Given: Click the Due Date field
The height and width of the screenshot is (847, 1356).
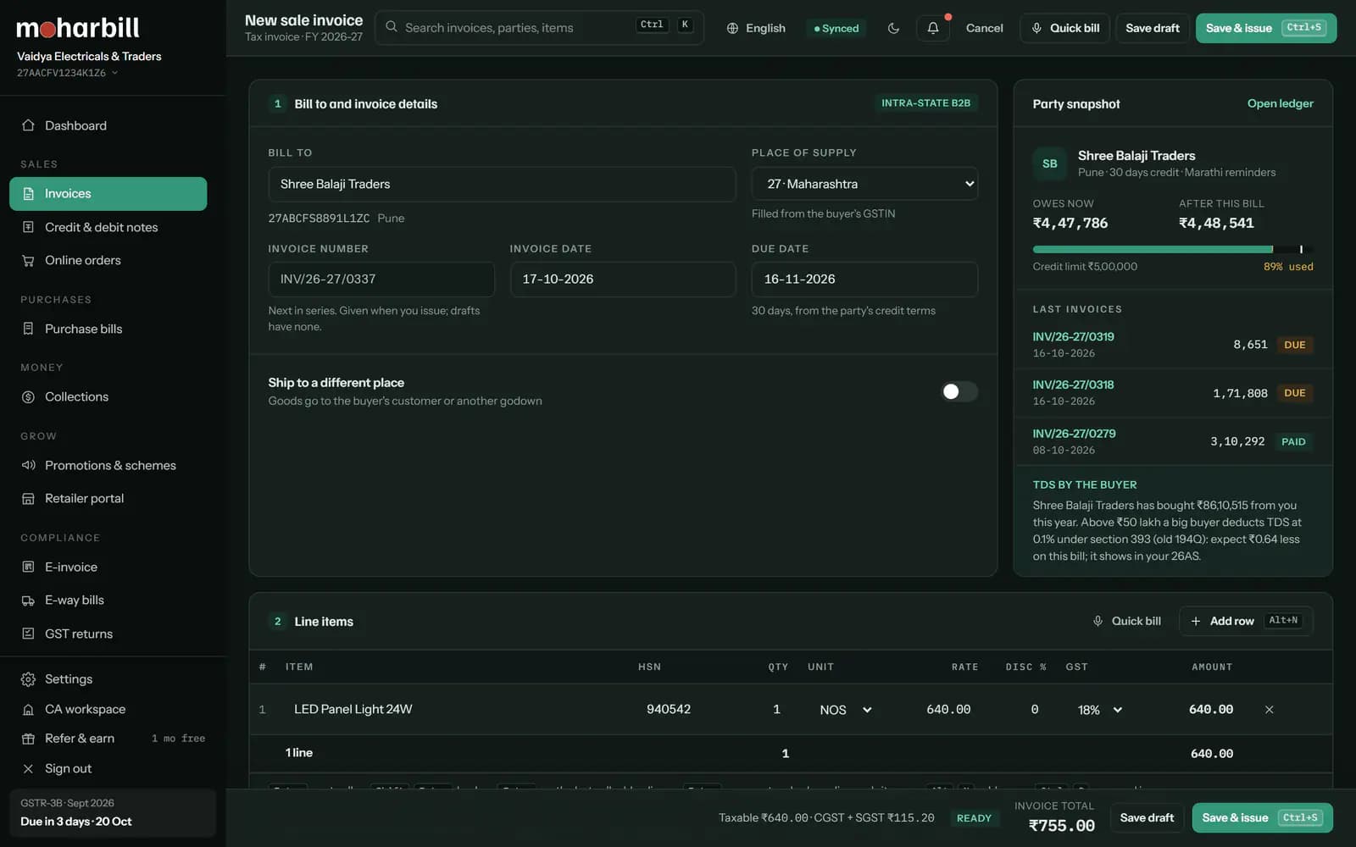Looking at the screenshot, I should click(864, 280).
